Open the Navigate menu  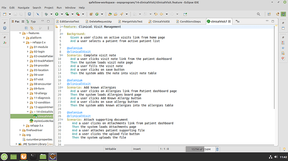[x=23, y=7]
